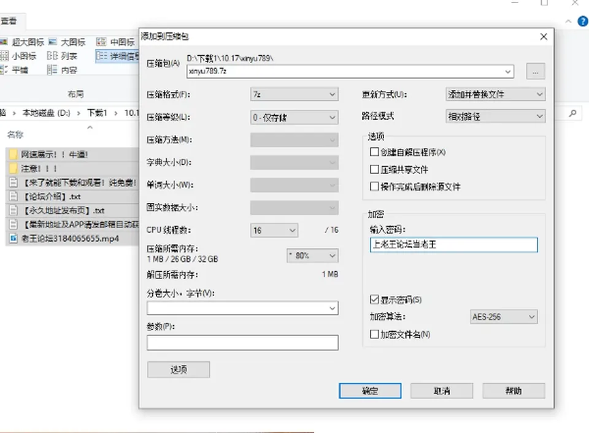Choose 内容 layout option
Screen dimensions: 589x433
tap(63, 70)
